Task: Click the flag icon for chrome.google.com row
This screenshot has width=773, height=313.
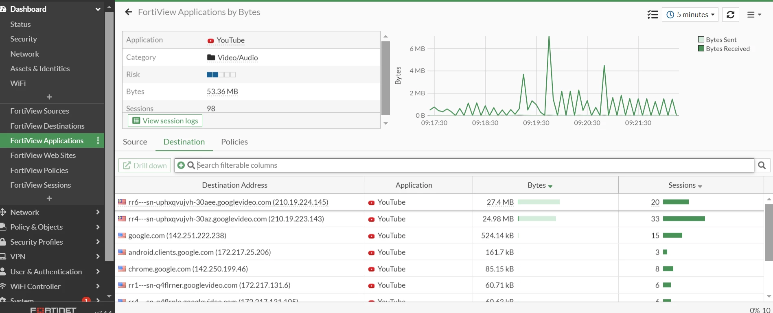Action: coord(122,269)
